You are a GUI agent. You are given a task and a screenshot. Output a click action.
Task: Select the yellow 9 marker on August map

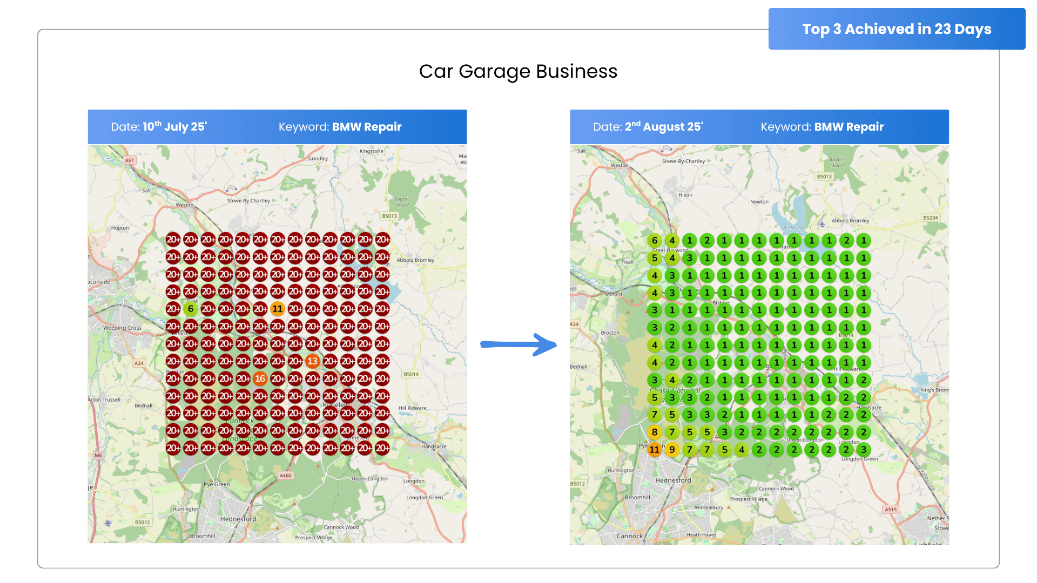coord(672,449)
